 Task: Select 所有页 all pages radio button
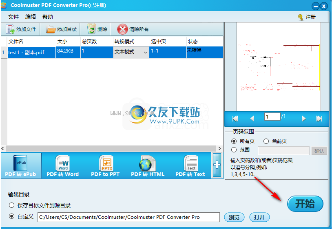234,141
